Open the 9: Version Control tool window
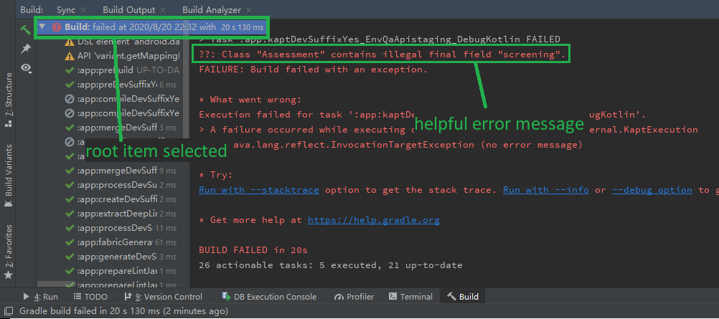The image size is (719, 319). click(163, 297)
